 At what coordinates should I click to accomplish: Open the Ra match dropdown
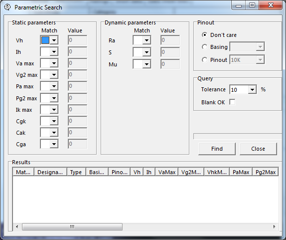click(x=146, y=40)
